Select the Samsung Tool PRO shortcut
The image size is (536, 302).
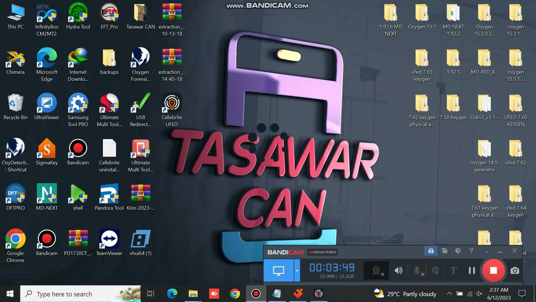click(78, 110)
